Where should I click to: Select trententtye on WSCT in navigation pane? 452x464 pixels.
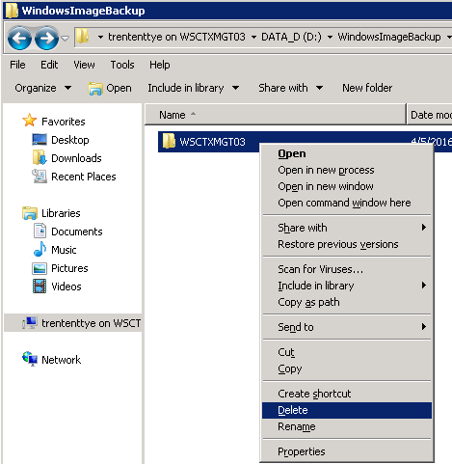point(91,323)
